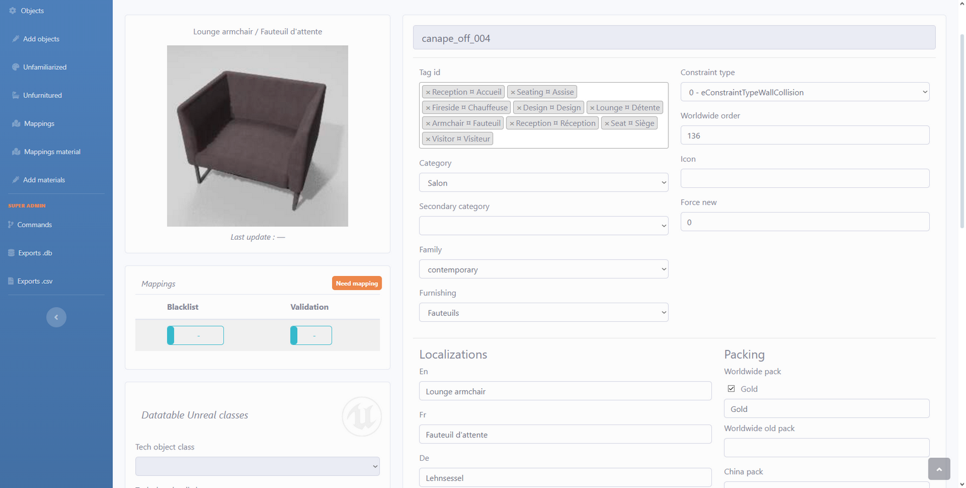Click the Add objects pencil icon

[x=16, y=39]
